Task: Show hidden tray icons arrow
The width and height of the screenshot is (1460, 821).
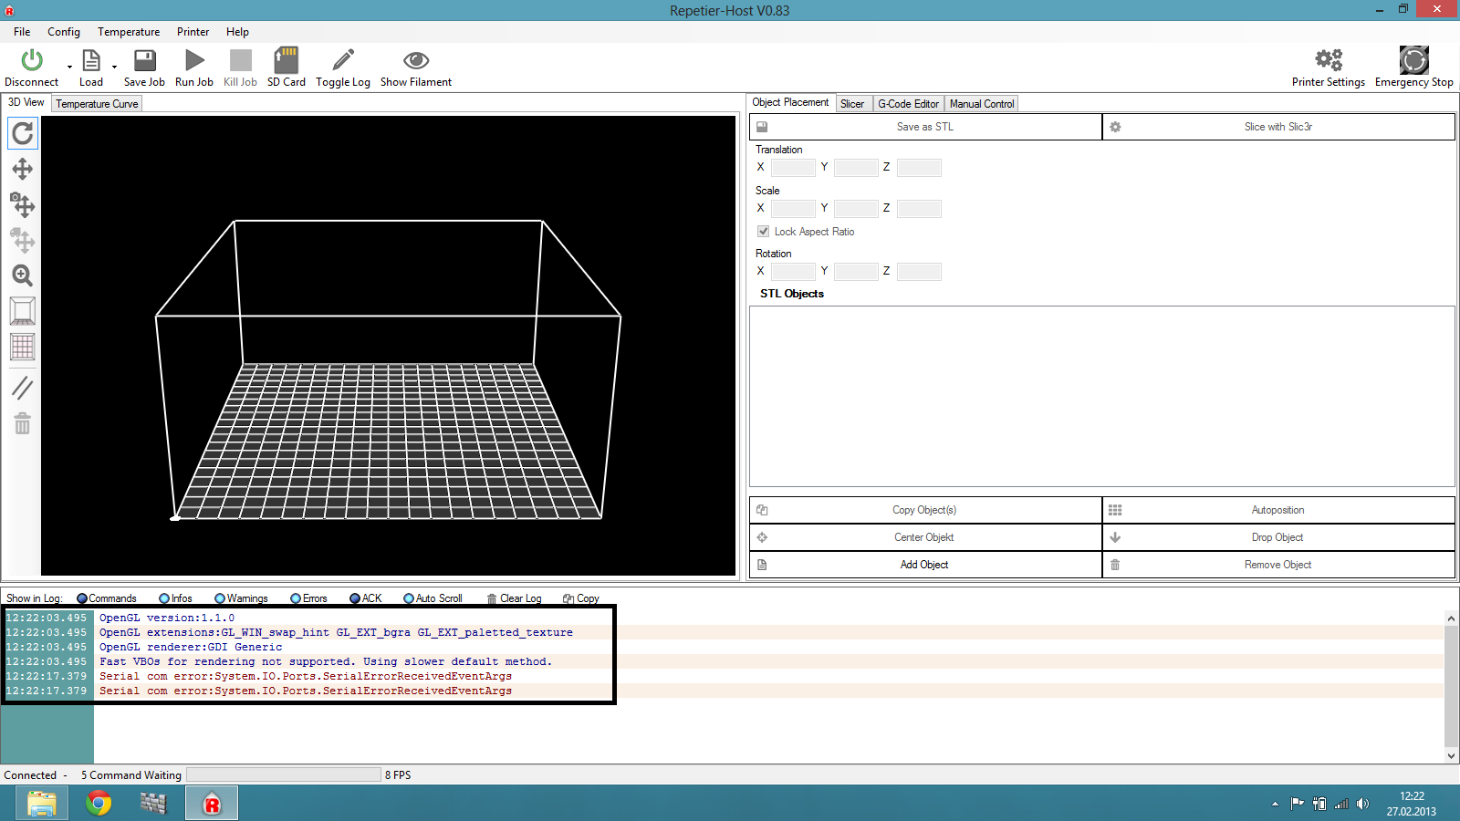Action: pos(1275,804)
